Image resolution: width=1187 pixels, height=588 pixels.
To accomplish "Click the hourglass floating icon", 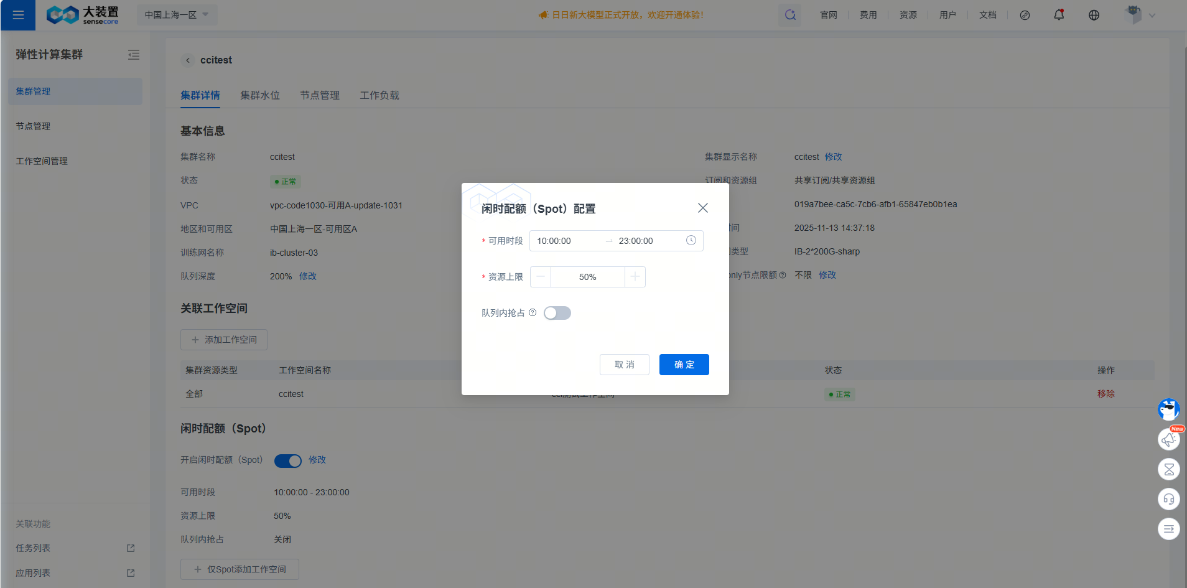I will 1168,469.
